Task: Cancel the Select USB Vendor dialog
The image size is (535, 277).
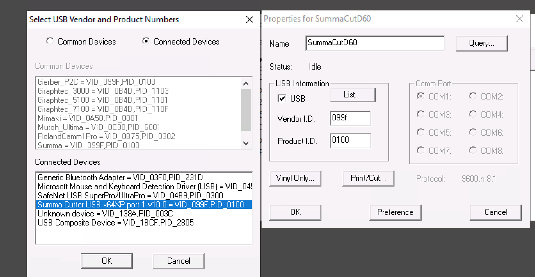Action: [x=178, y=261]
